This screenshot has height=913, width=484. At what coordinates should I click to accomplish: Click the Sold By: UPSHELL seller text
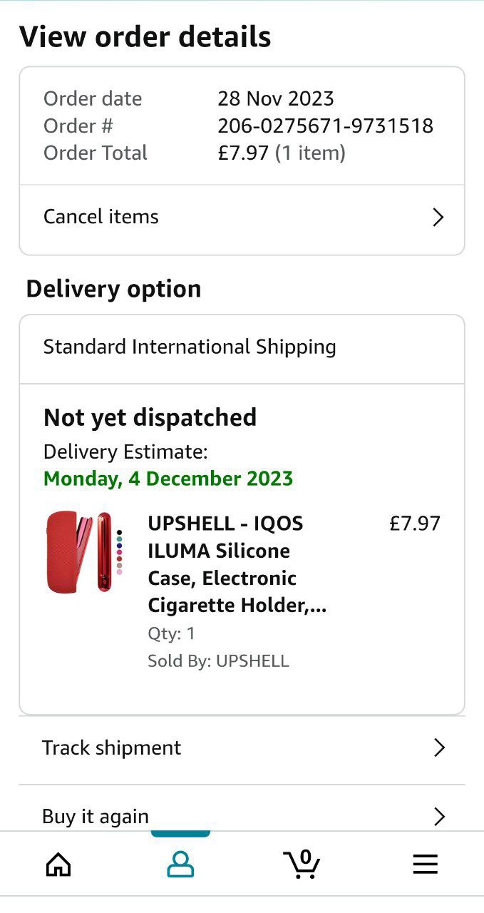pyautogui.click(x=218, y=661)
